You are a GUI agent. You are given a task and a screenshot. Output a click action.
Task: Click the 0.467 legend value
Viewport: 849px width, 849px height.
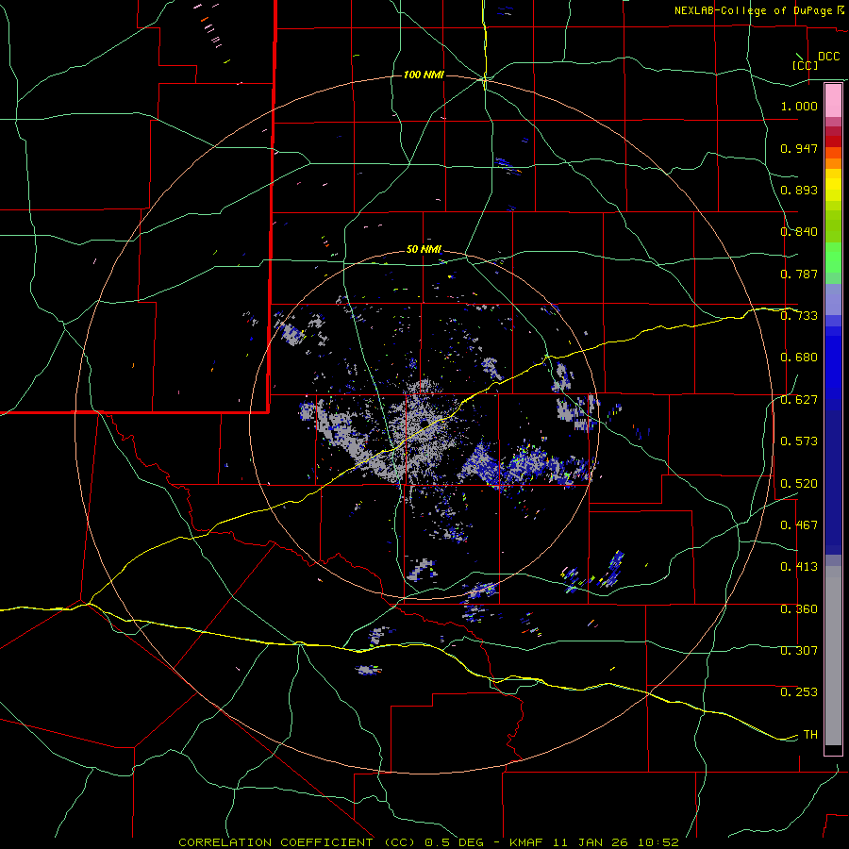799,525
